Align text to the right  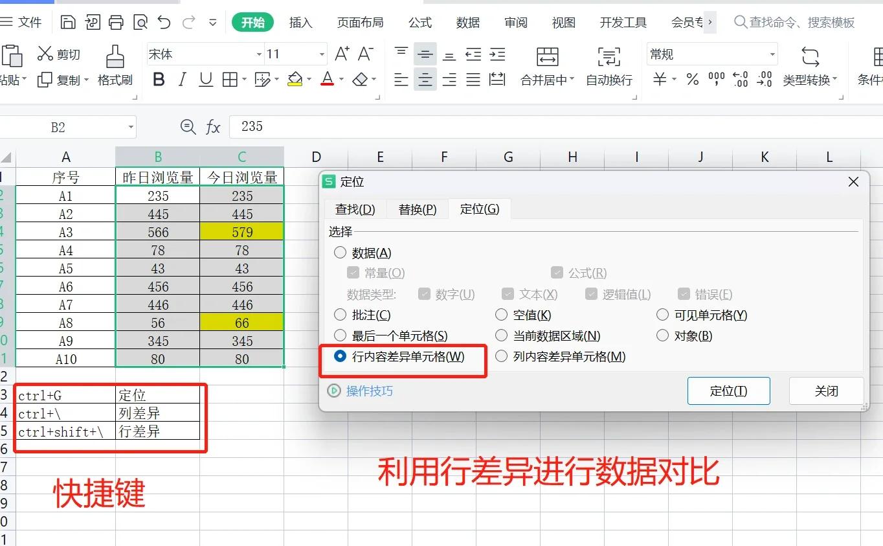click(x=449, y=80)
